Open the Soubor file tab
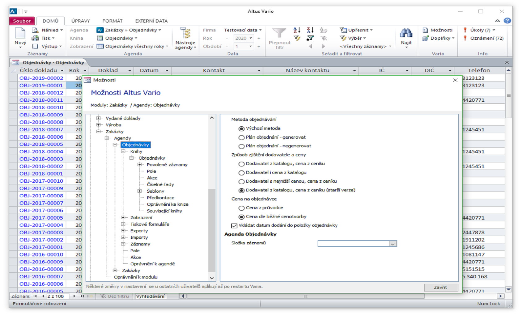Viewport: 522px width, 315px height. pyautogui.click(x=22, y=21)
